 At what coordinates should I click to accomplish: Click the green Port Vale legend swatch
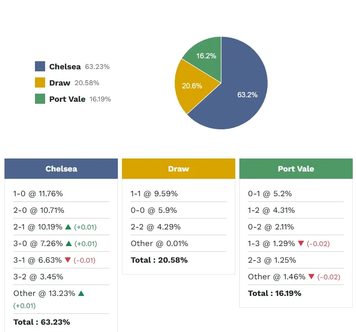(x=40, y=99)
